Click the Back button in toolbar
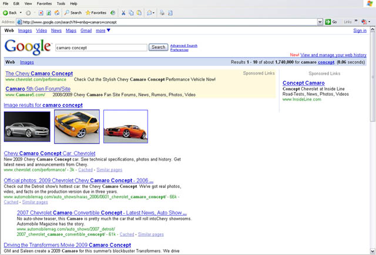Screen dimensions: 376x255 pos(12,12)
